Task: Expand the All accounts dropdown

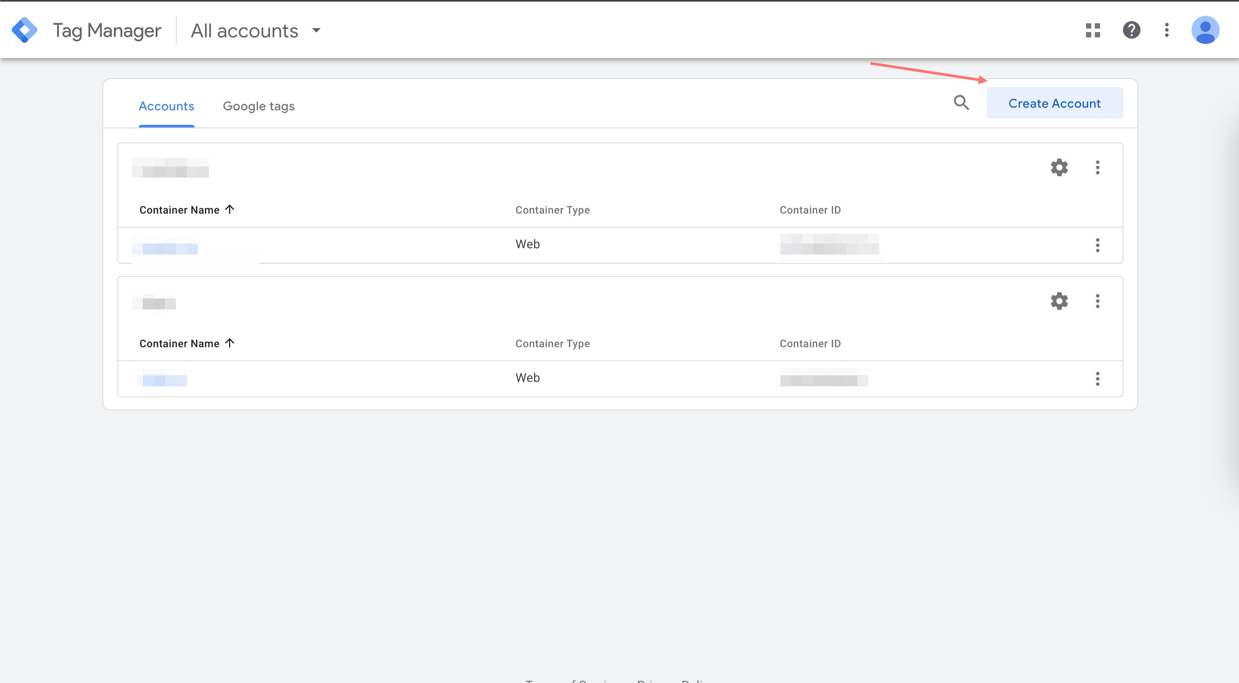Action: pyautogui.click(x=256, y=31)
